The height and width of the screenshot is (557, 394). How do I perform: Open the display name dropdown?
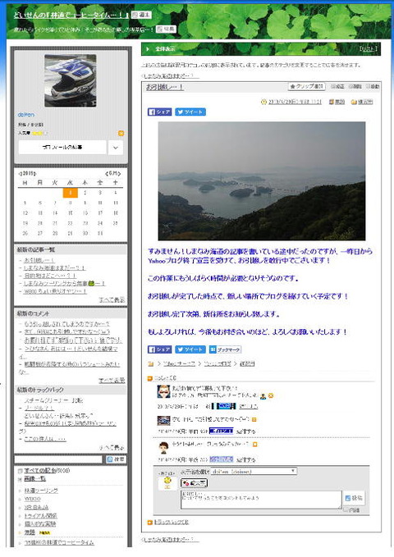(254, 472)
